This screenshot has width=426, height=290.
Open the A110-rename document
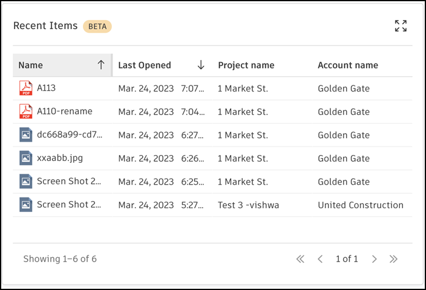64,111
